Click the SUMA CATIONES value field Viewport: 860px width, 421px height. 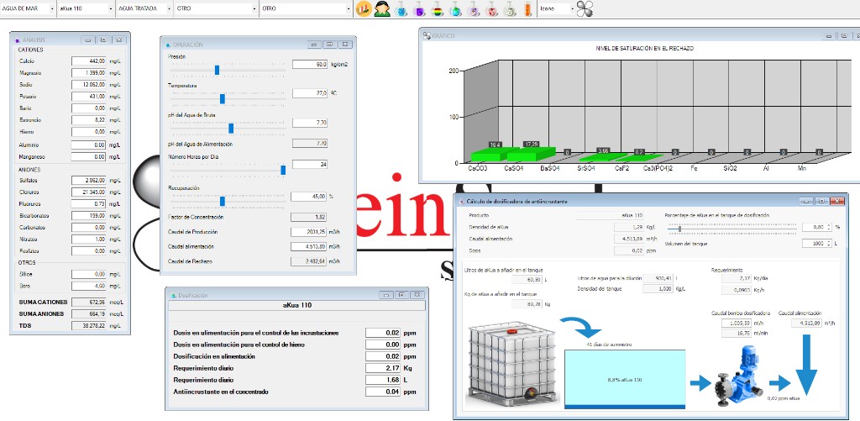tap(88, 302)
